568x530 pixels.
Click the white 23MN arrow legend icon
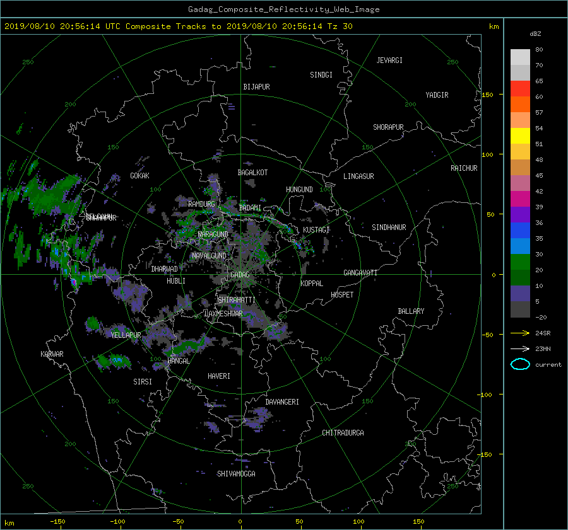(x=520, y=349)
